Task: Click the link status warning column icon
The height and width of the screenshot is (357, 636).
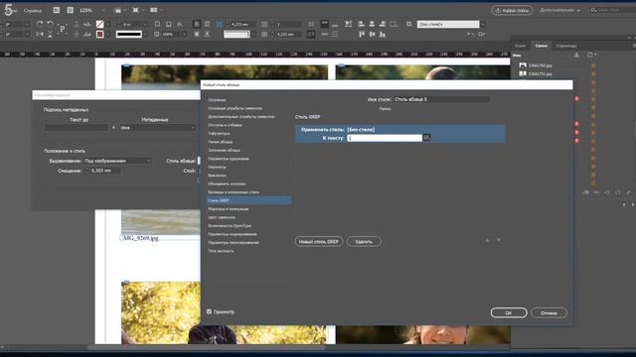Action: pyautogui.click(x=576, y=56)
